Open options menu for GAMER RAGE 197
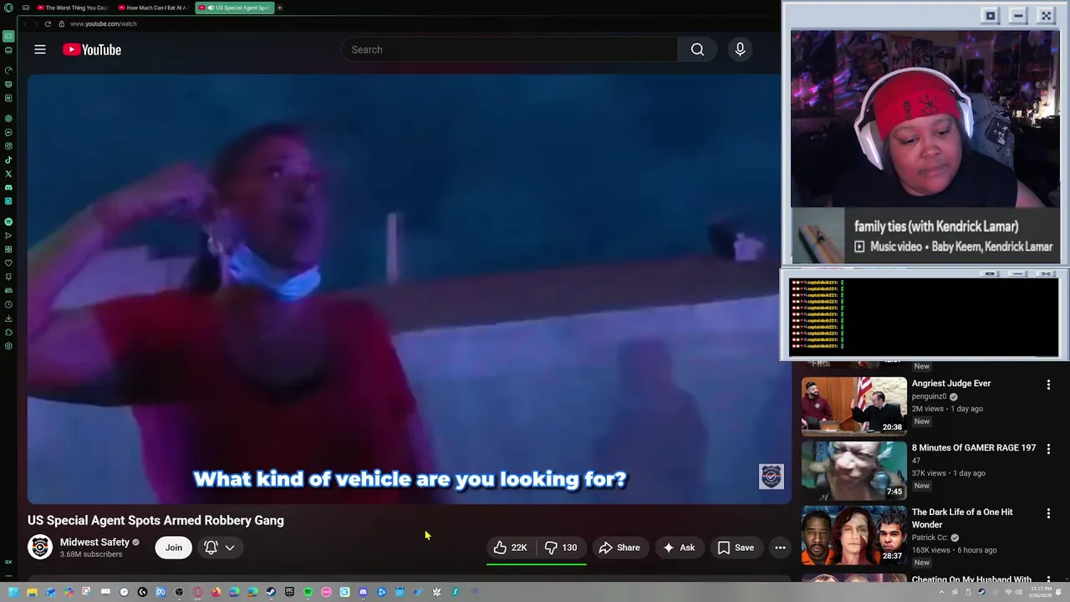Screen dimensions: 1070x602 coord(1048,449)
